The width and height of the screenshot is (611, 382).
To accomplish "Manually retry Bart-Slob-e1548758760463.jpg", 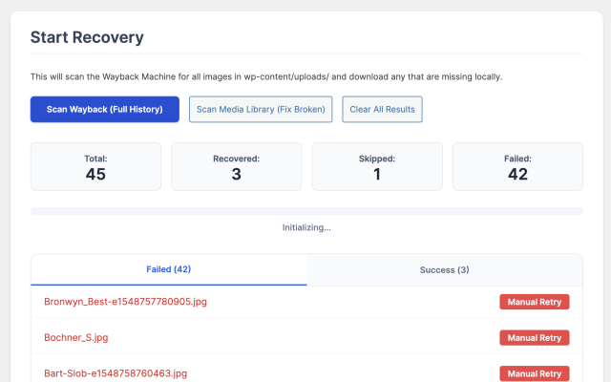I will (x=534, y=372).
